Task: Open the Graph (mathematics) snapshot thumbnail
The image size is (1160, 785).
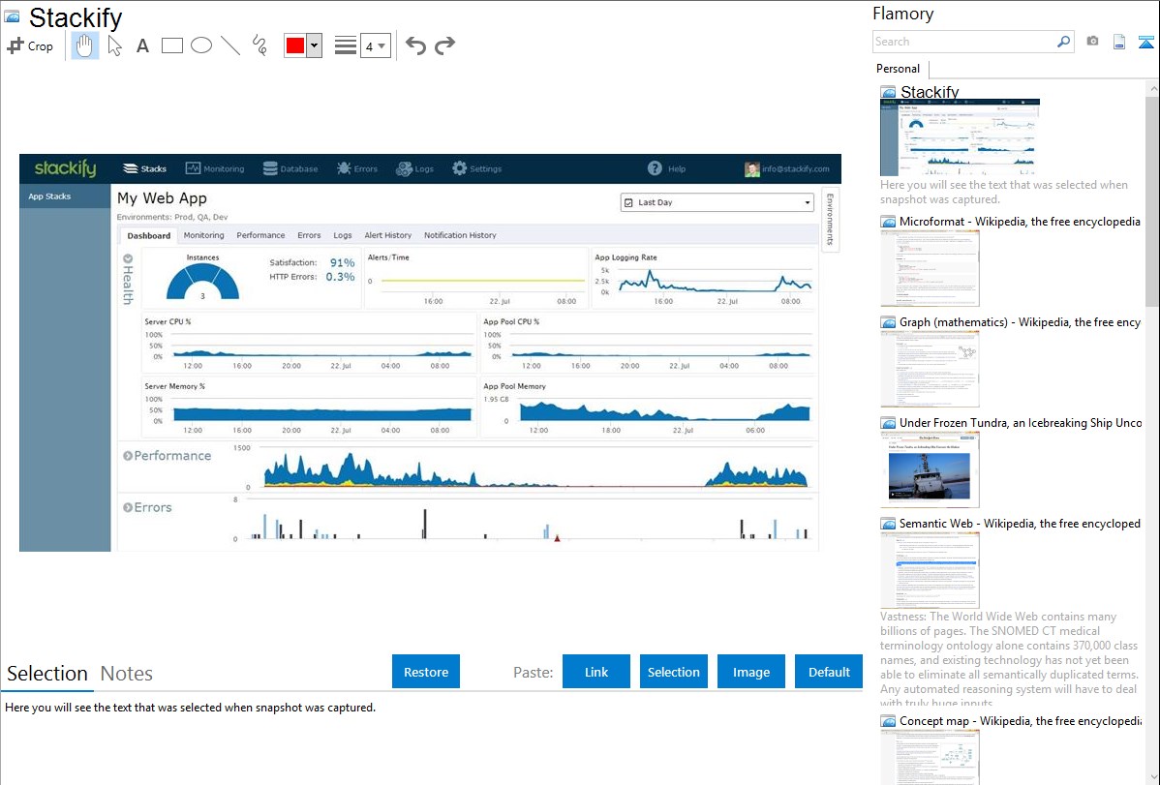Action: [x=930, y=369]
